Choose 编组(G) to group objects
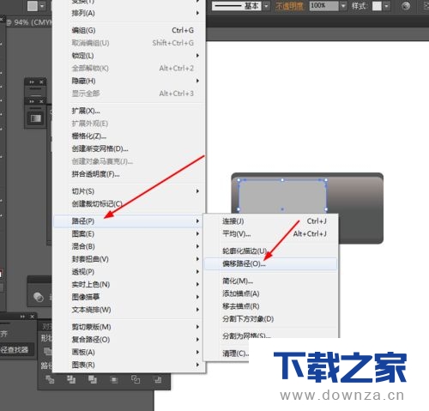The width and height of the screenshot is (429, 411). click(x=130, y=30)
